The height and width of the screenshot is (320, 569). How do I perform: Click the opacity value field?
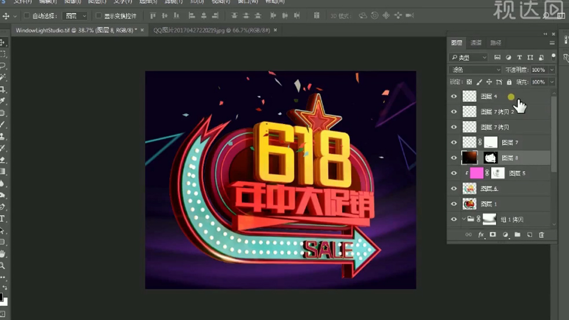tap(538, 70)
